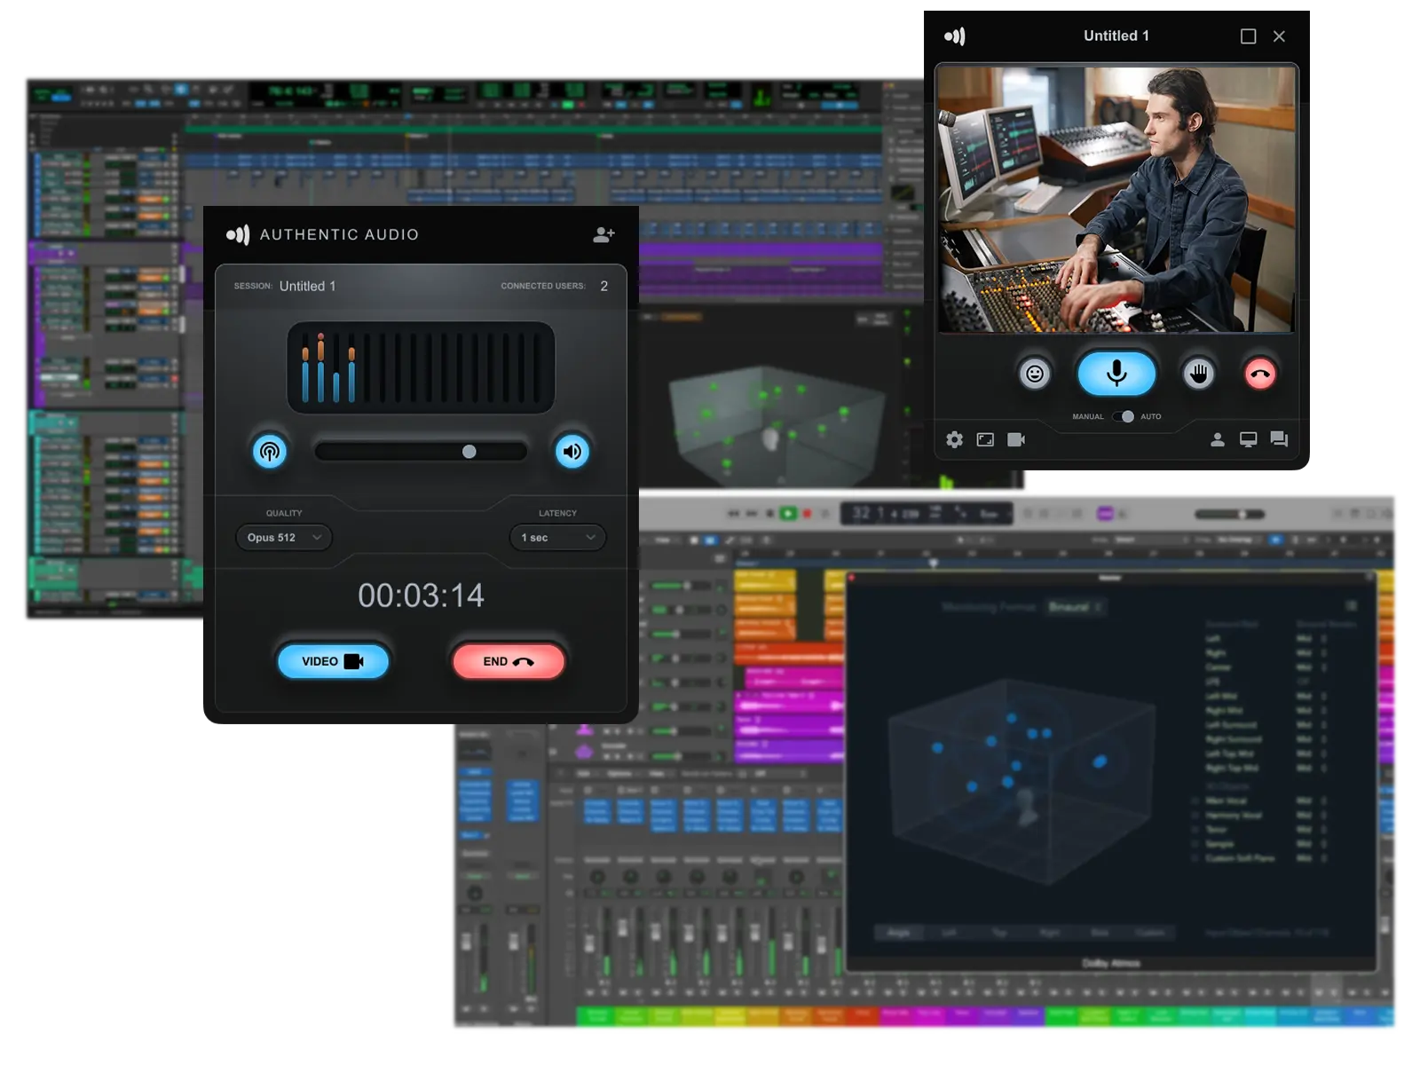
Task: Click the add user icon in Authentic Audio header
Action: click(603, 233)
